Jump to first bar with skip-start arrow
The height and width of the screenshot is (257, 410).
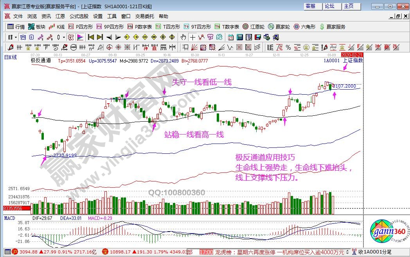pyautogui.click(x=91, y=37)
